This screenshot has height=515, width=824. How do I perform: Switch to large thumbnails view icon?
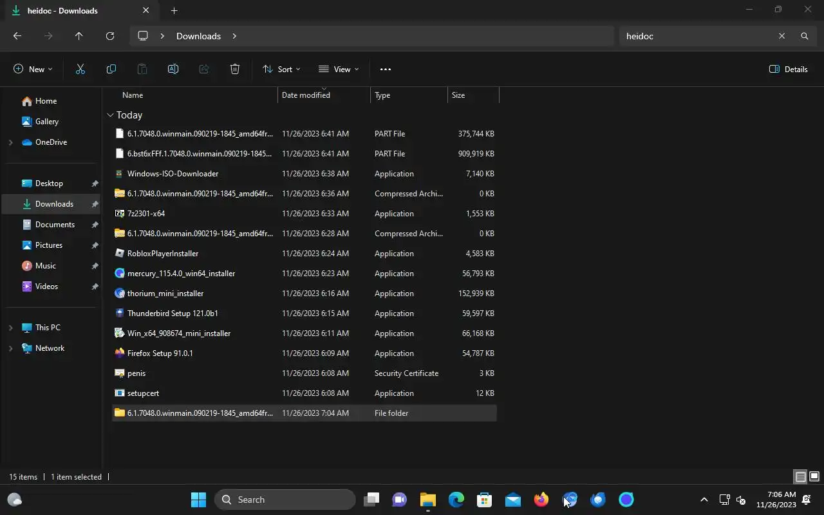coord(814,477)
